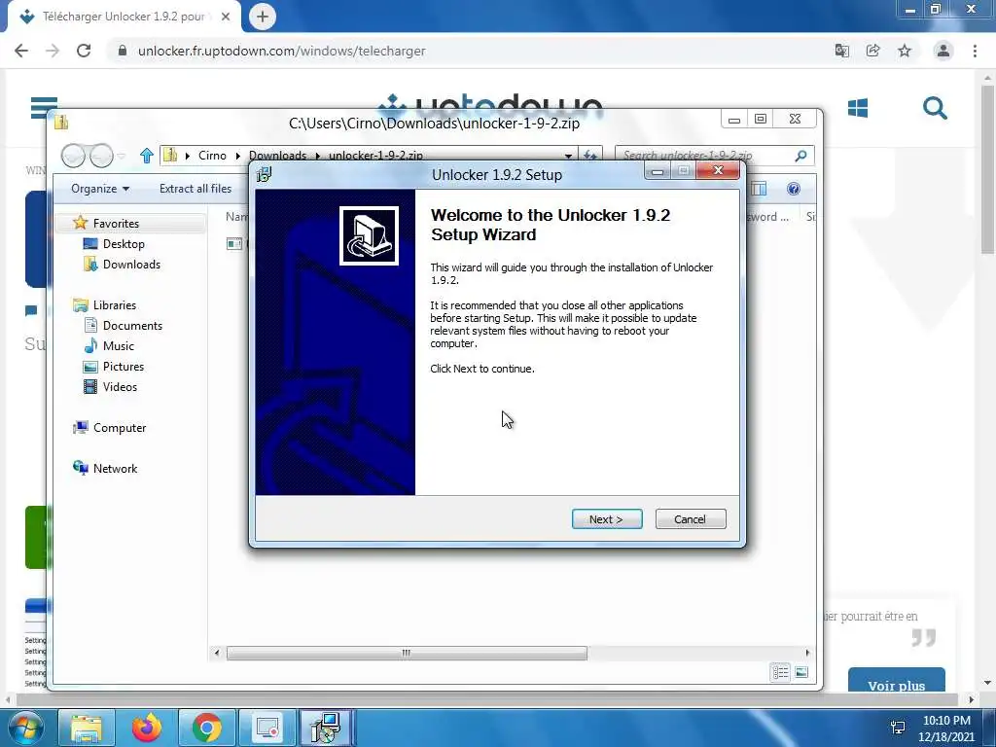Open Chrome profile avatar

tap(943, 51)
